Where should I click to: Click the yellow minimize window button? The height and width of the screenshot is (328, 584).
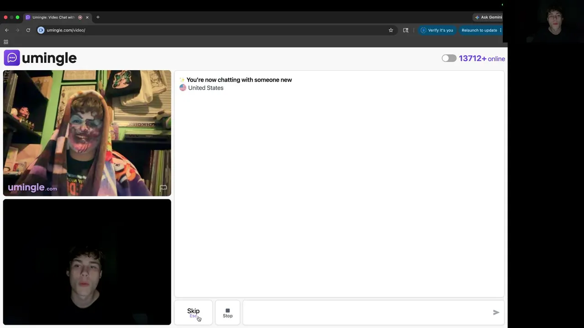click(11, 17)
